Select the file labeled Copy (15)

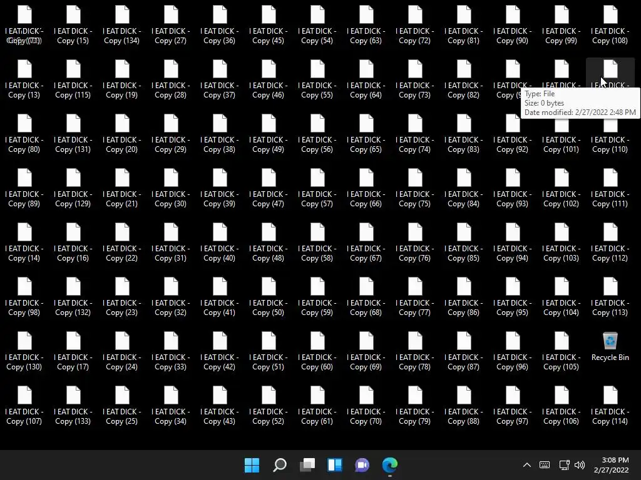click(x=73, y=24)
